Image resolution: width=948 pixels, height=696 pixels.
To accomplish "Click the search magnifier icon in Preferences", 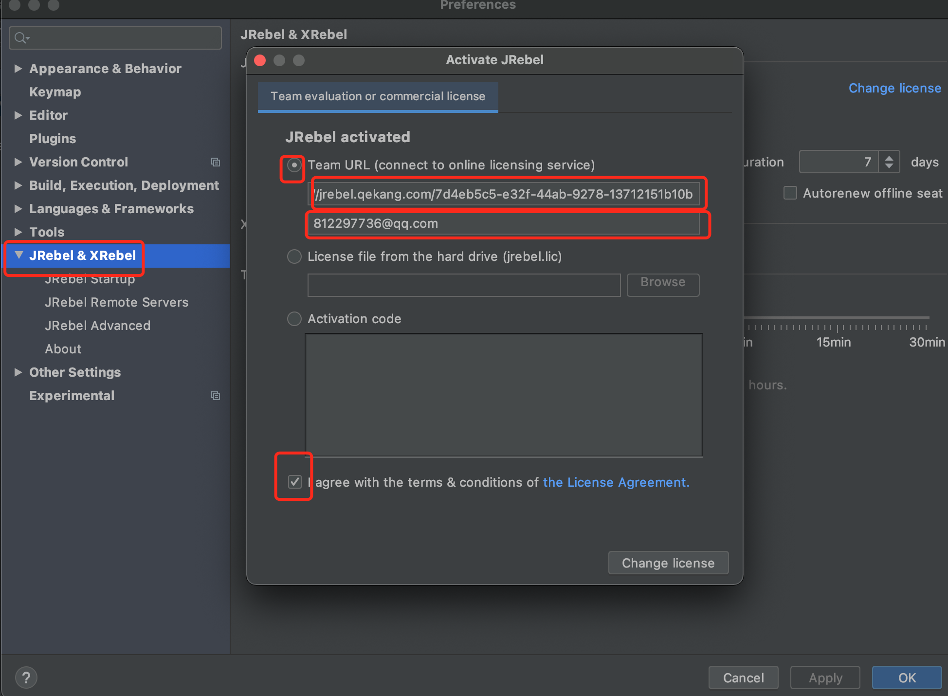I will pos(21,38).
